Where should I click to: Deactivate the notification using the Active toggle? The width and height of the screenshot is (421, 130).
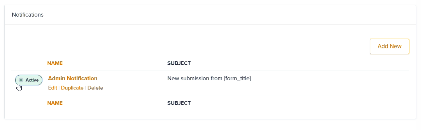[29, 80]
